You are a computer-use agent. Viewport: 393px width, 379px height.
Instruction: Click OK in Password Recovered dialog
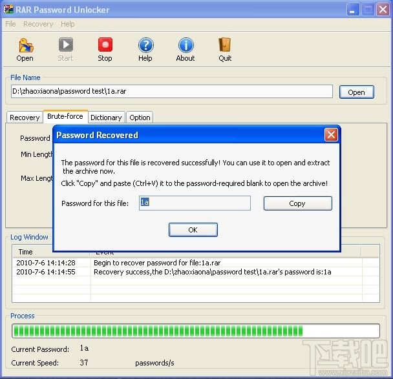coord(193,230)
